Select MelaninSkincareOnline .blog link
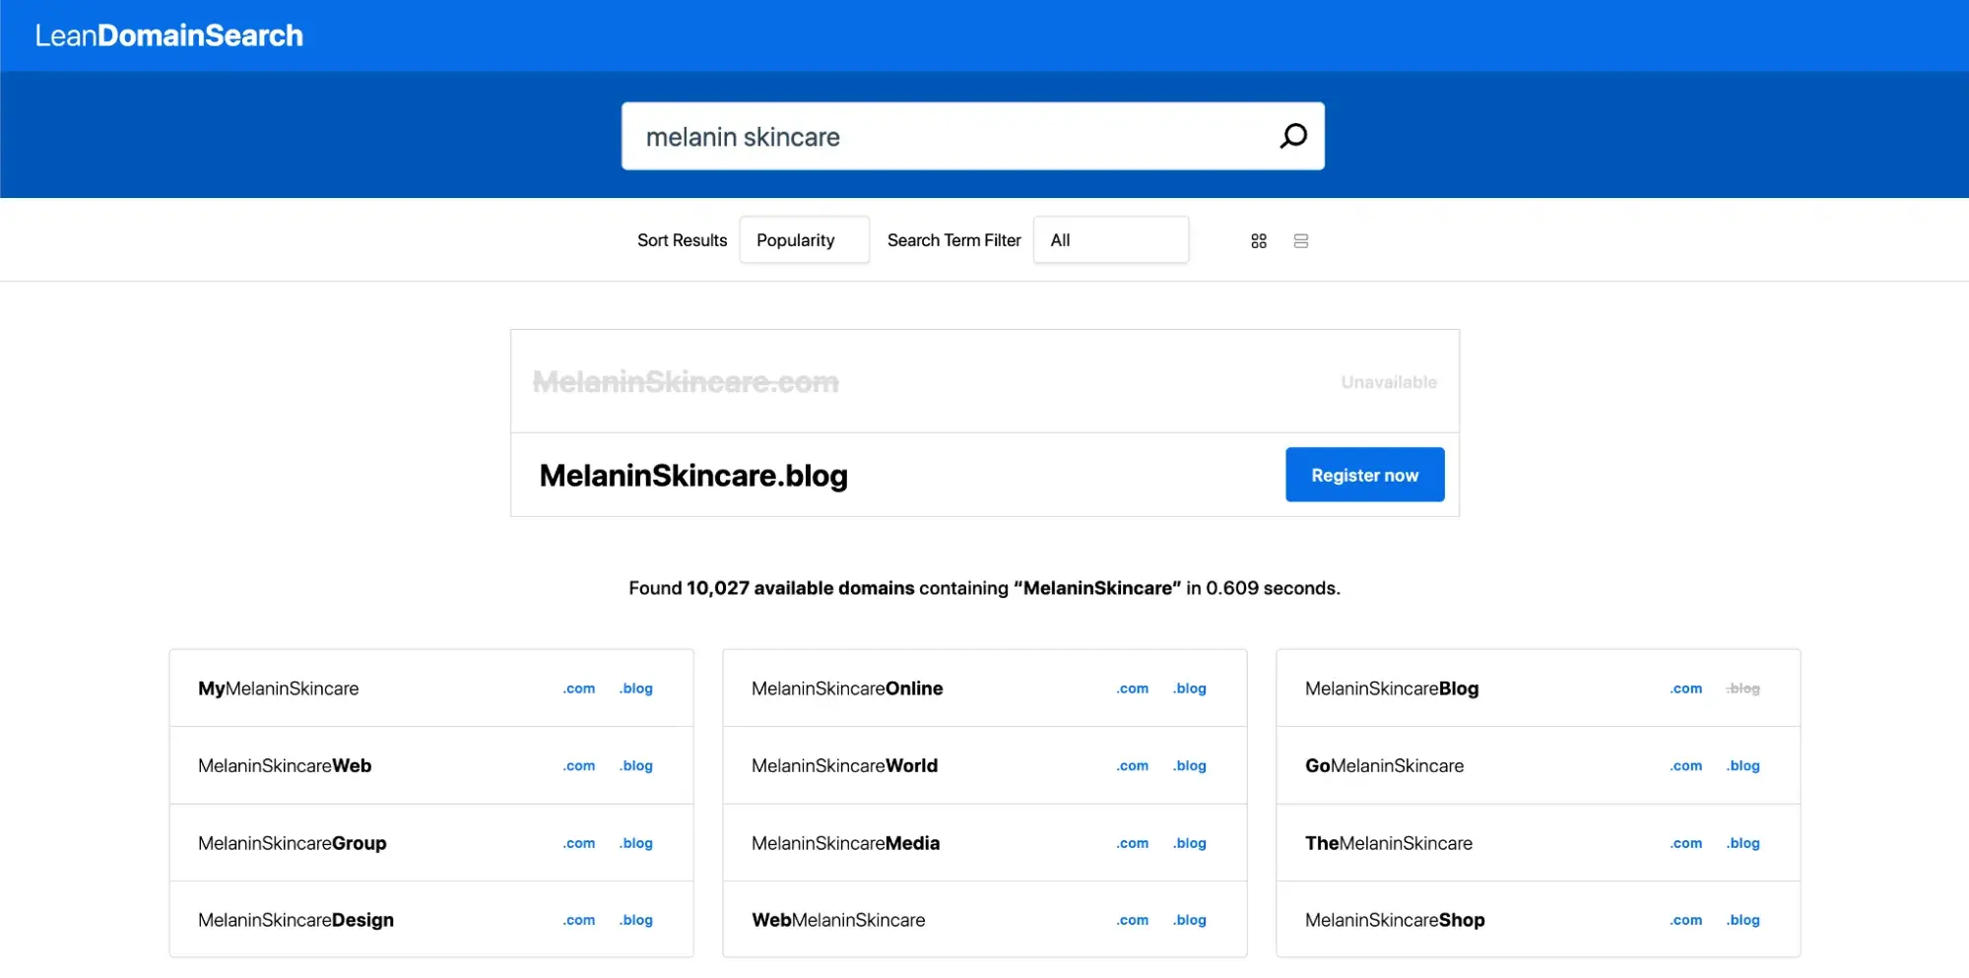This screenshot has width=1969, height=978. (x=1190, y=688)
